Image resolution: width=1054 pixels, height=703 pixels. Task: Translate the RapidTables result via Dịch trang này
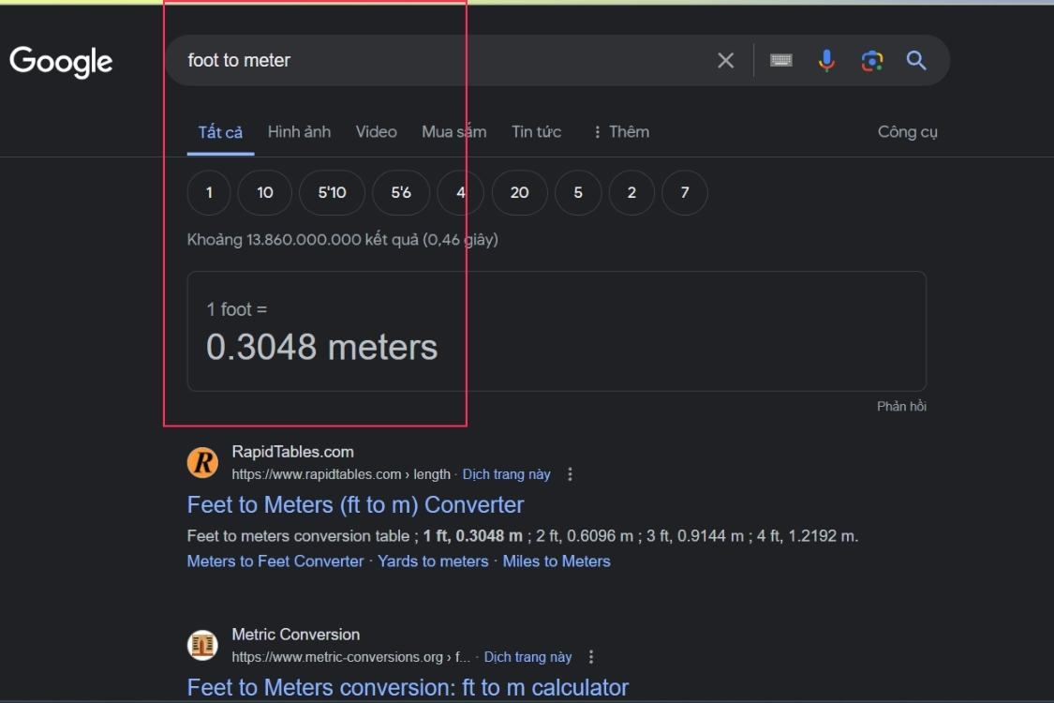(x=506, y=474)
